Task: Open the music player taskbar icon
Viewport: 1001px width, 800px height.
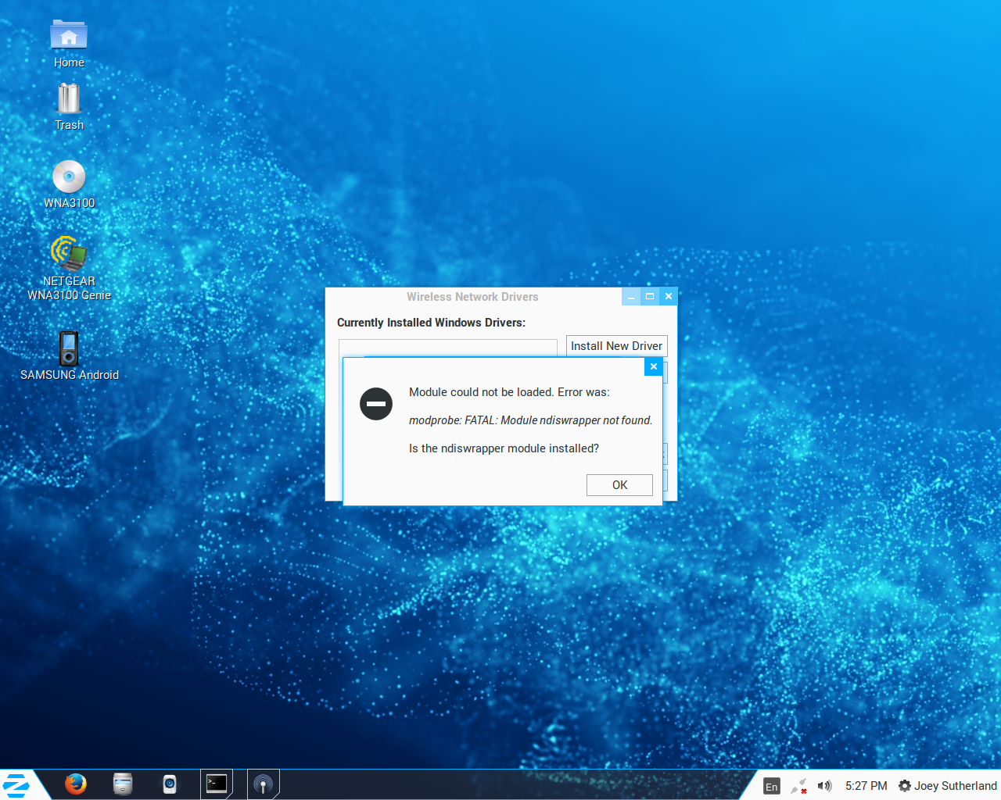Action: (x=170, y=784)
